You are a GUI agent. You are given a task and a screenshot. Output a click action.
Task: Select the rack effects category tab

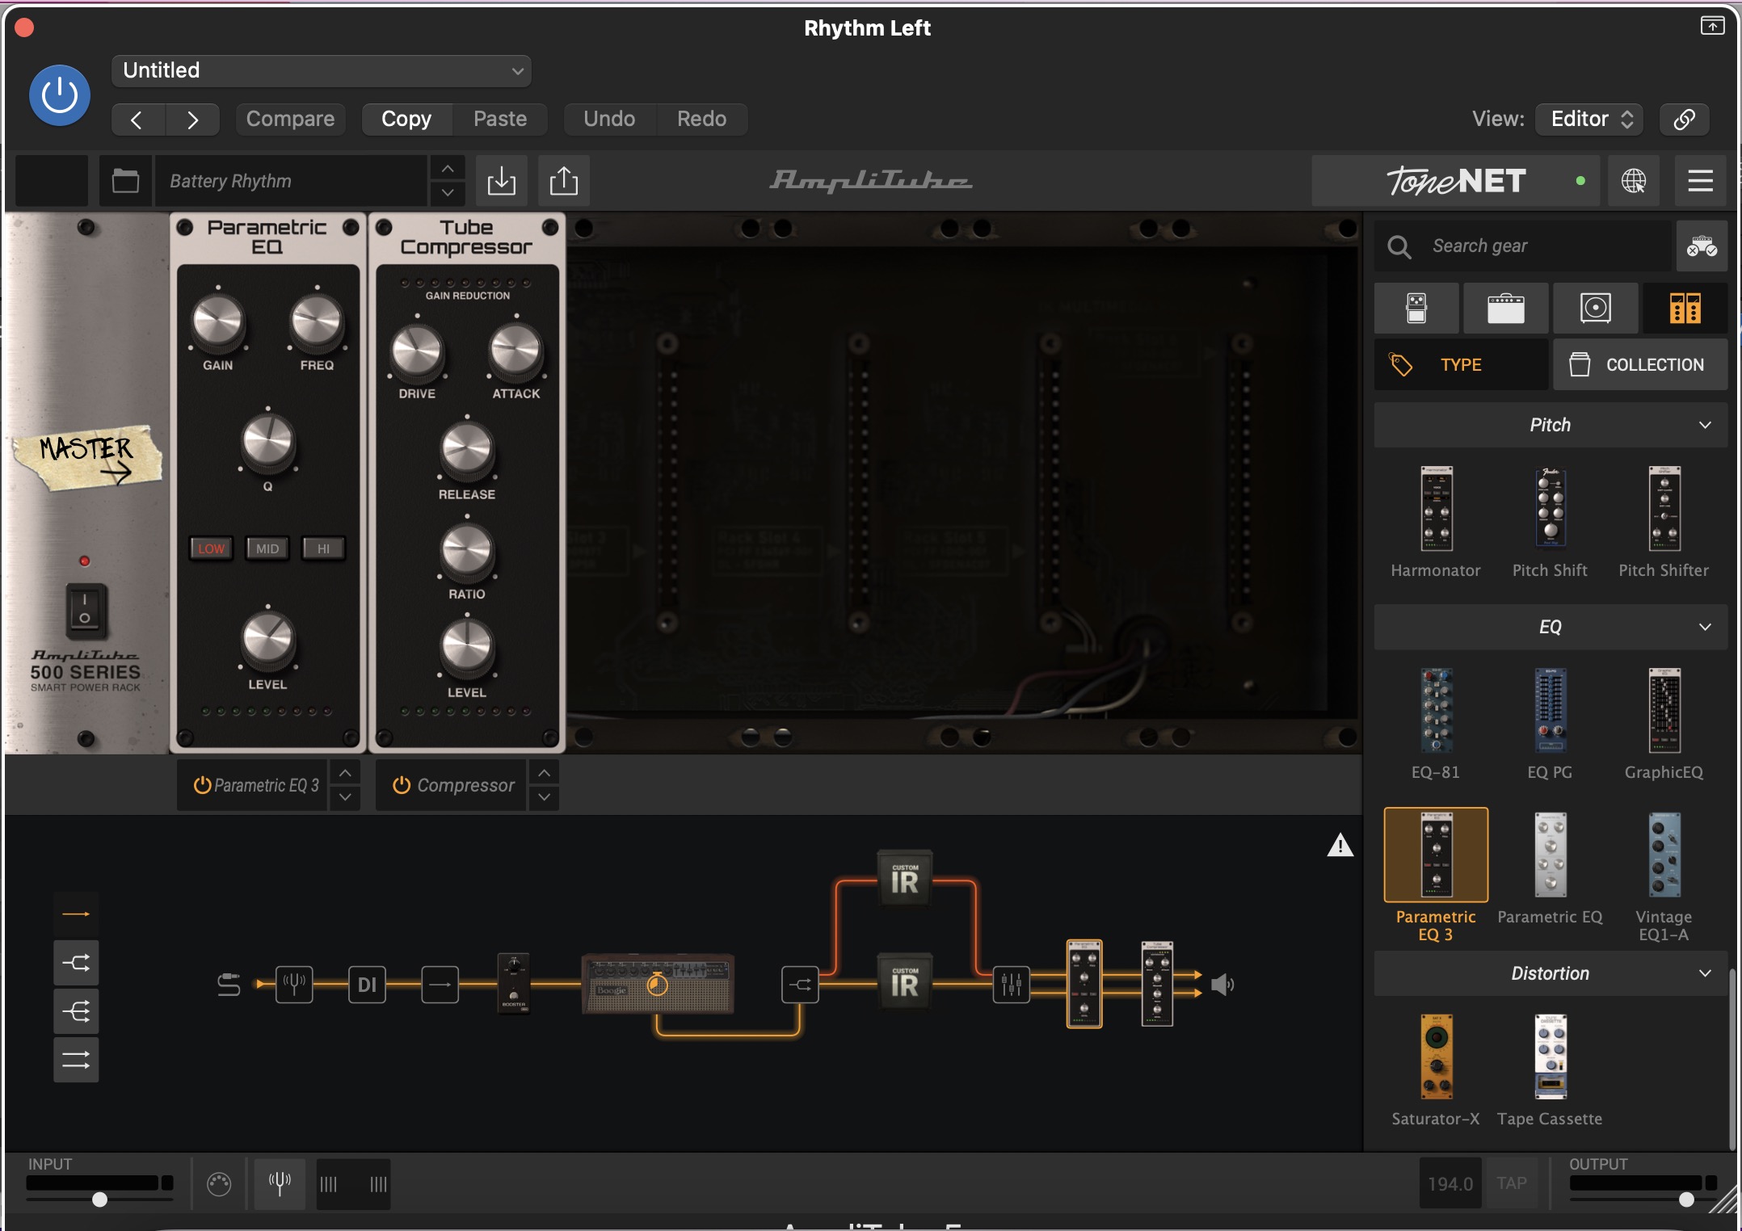tap(1685, 308)
